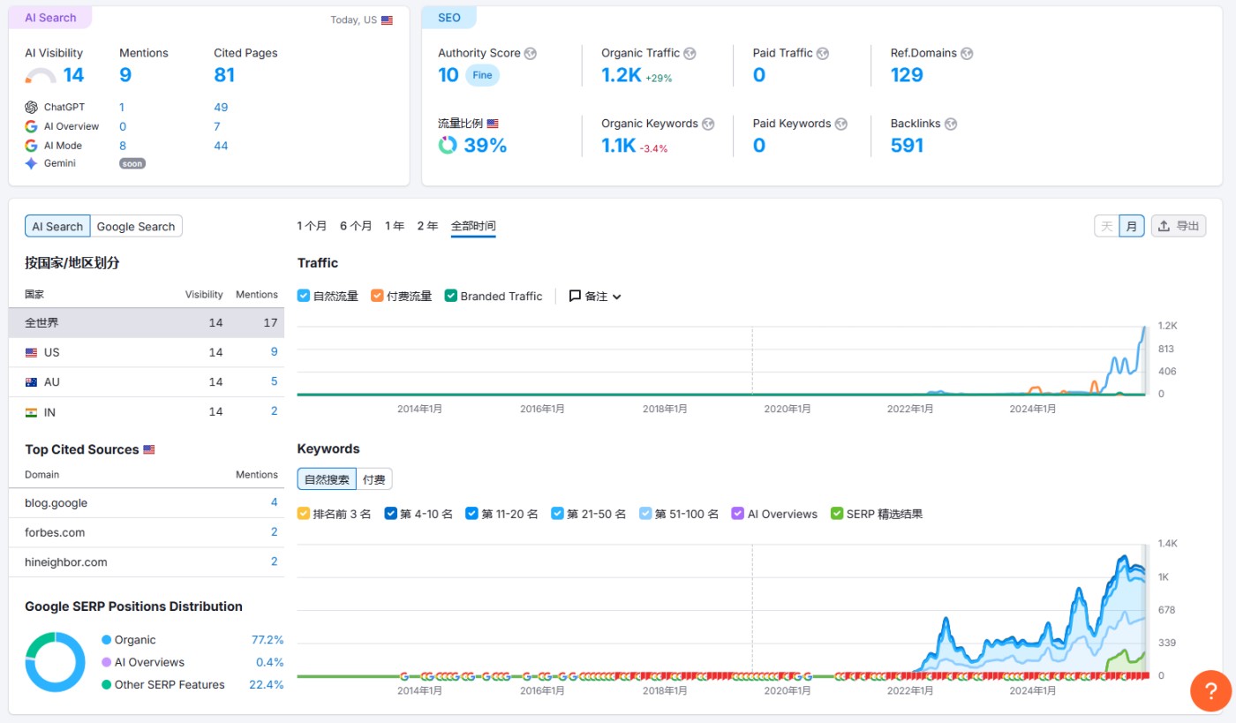Viewport: 1236px width, 723px height.
Task: Click the info icon beside Authority Score
Action: (x=530, y=54)
